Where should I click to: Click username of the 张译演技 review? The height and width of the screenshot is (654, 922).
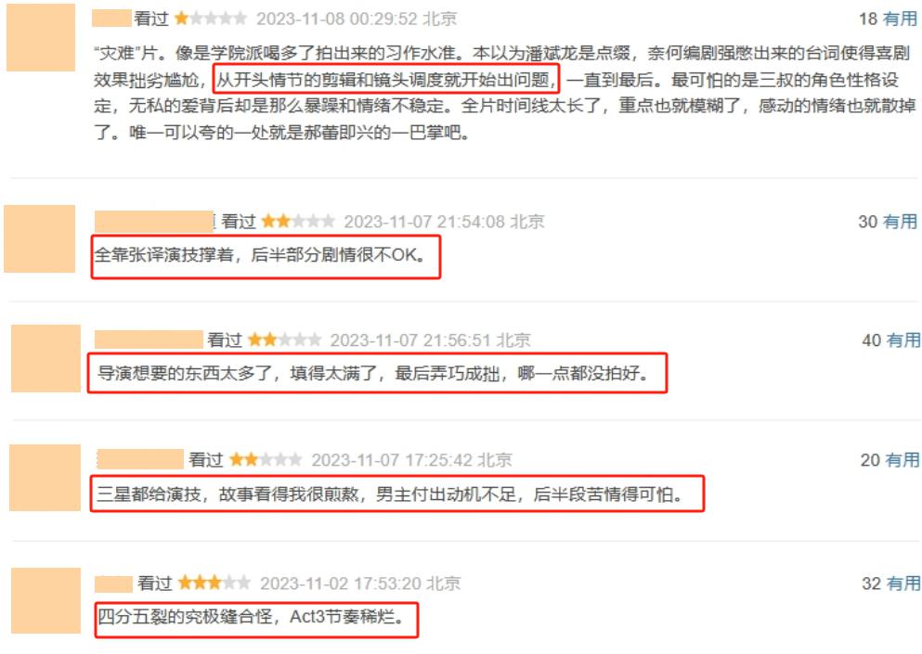(x=154, y=221)
